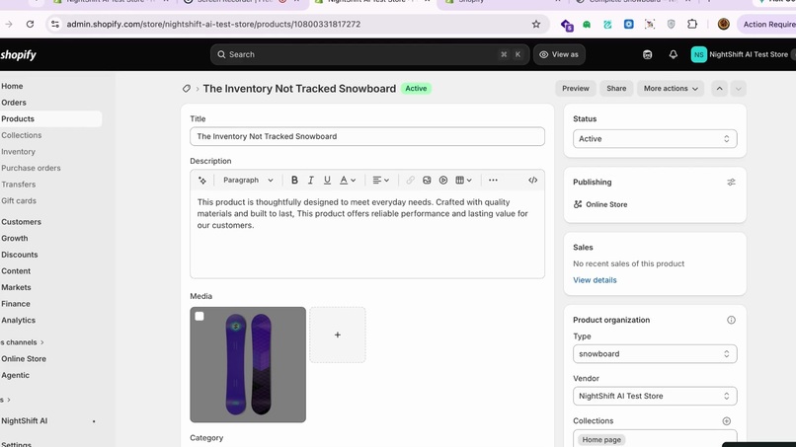Screen dimensions: 796x447
Task: Open the Type snowboard dropdown
Action: [655, 354]
